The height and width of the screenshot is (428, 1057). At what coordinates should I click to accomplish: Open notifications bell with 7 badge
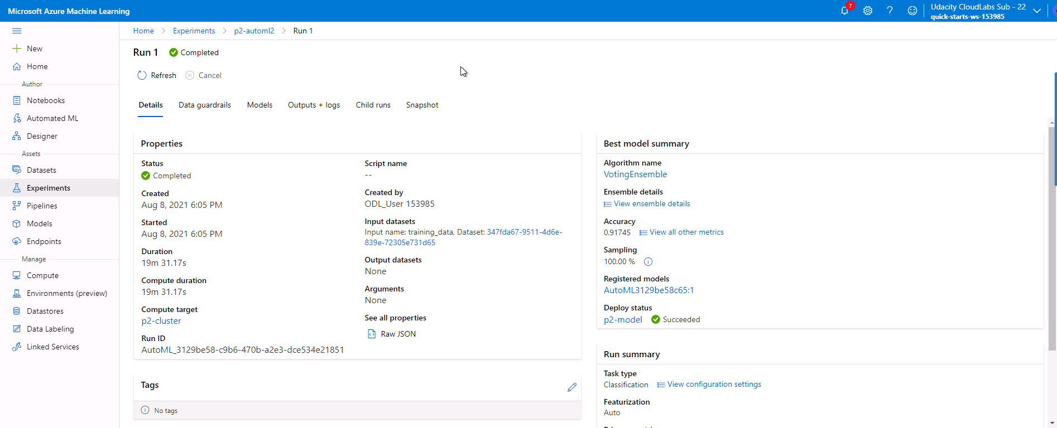click(845, 10)
